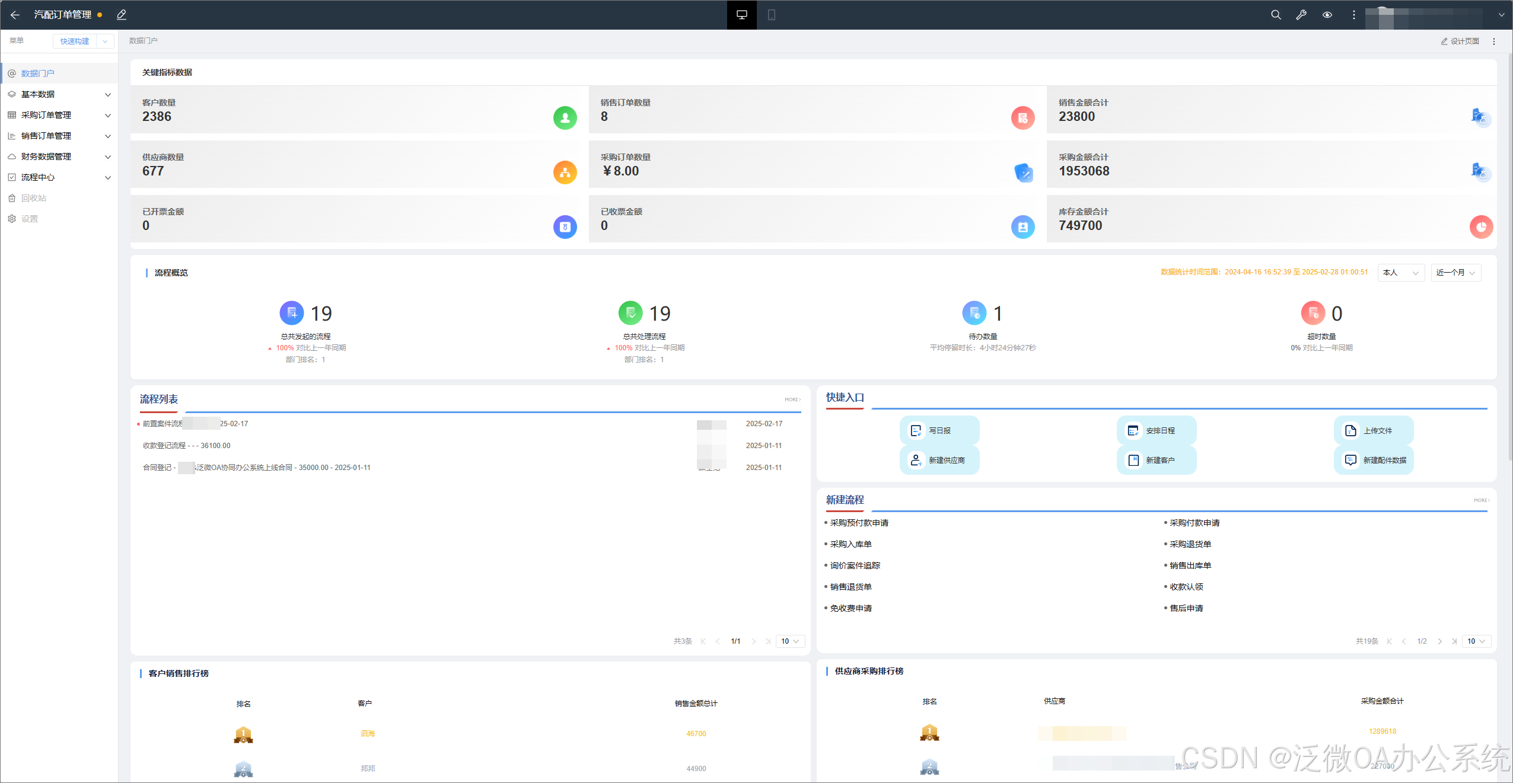Screen dimensions: 1513x783
Task: Open 回收站 in the sidebar
Action: [34, 198]
